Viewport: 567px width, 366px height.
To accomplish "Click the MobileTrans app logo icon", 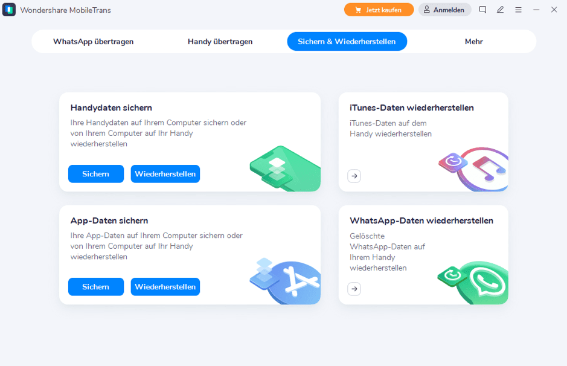I will point(9,10).
